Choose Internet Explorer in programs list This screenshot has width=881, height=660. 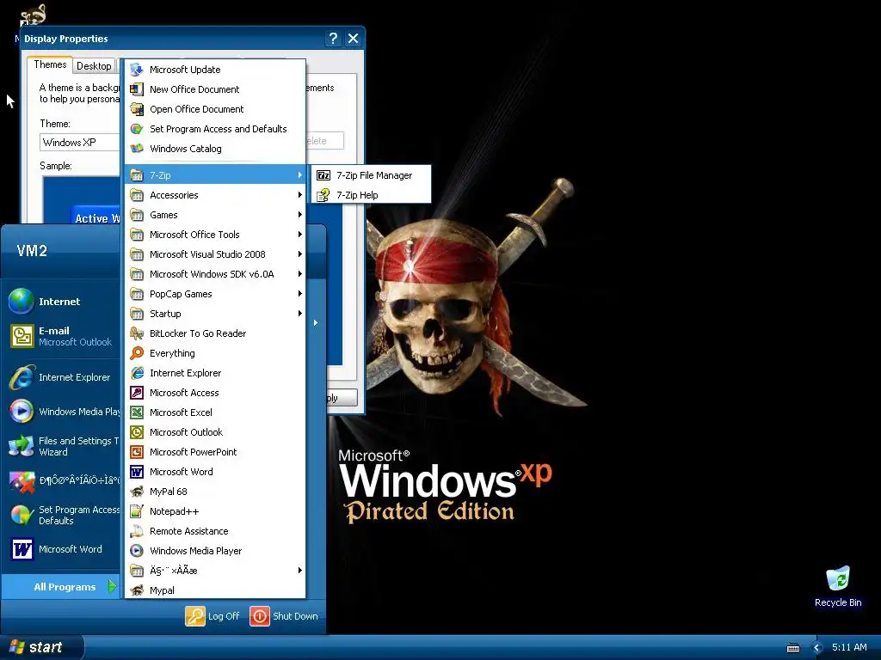(215, 373)
